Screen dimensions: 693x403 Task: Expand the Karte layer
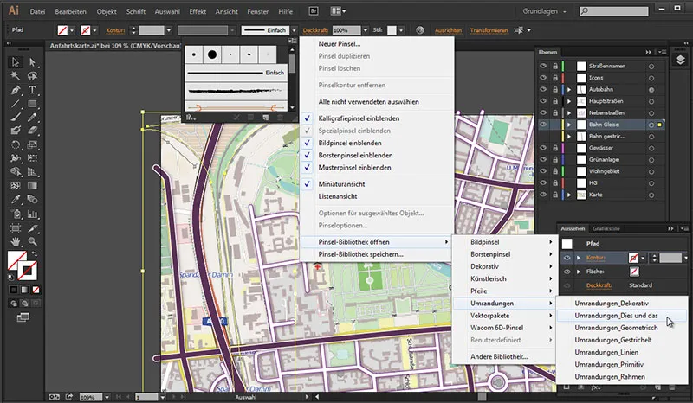tap(569, 195)
